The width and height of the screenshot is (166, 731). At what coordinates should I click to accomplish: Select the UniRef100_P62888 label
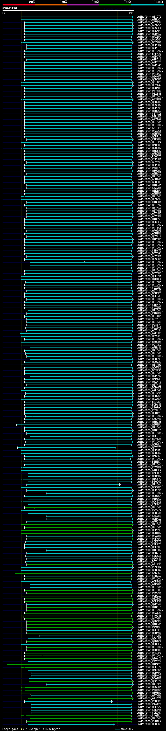(x=149, y=94)
